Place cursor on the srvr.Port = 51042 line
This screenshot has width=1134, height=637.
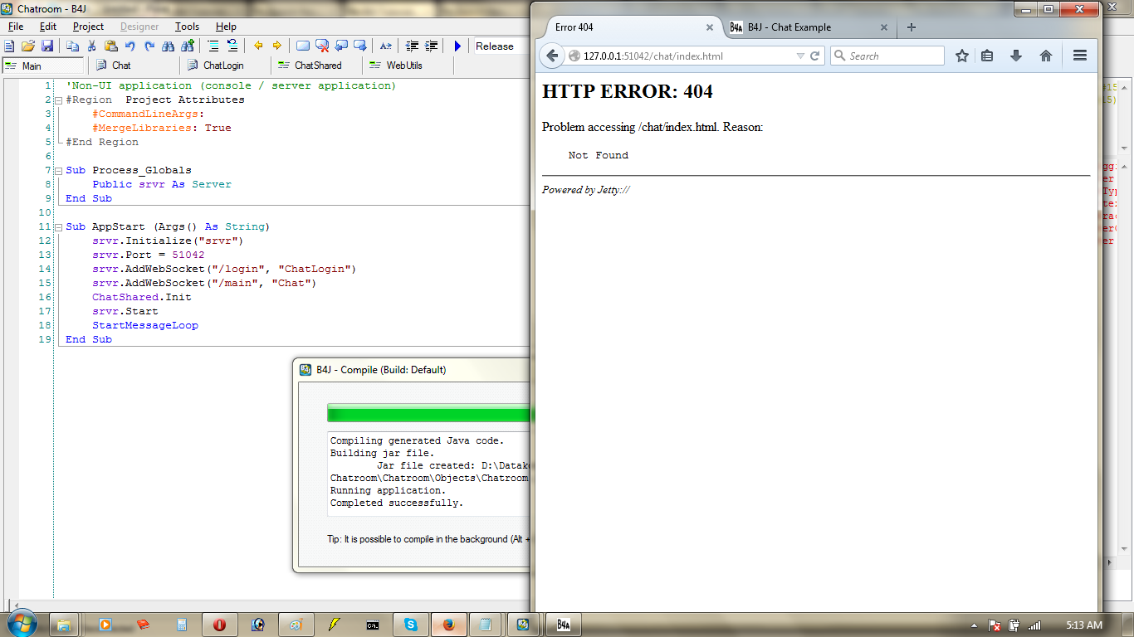pyautogui.click(x=148, y=255)
